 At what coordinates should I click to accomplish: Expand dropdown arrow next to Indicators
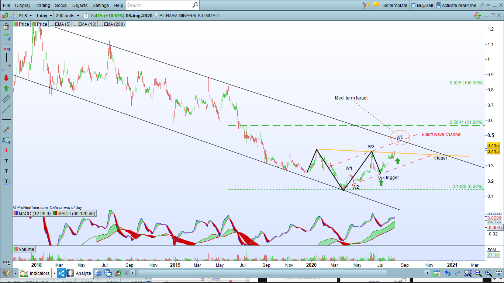[x=54, y=273]
